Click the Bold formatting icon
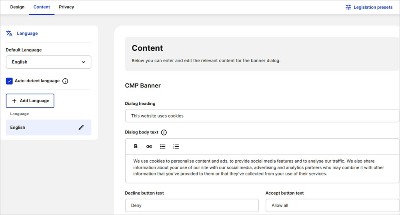The image size is (400, 215). click(136, 146)
